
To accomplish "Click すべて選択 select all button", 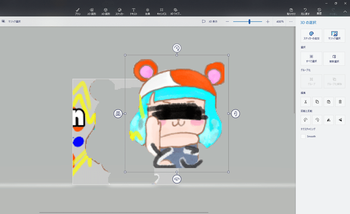I will pyautogui.click(x=311, y=59).
